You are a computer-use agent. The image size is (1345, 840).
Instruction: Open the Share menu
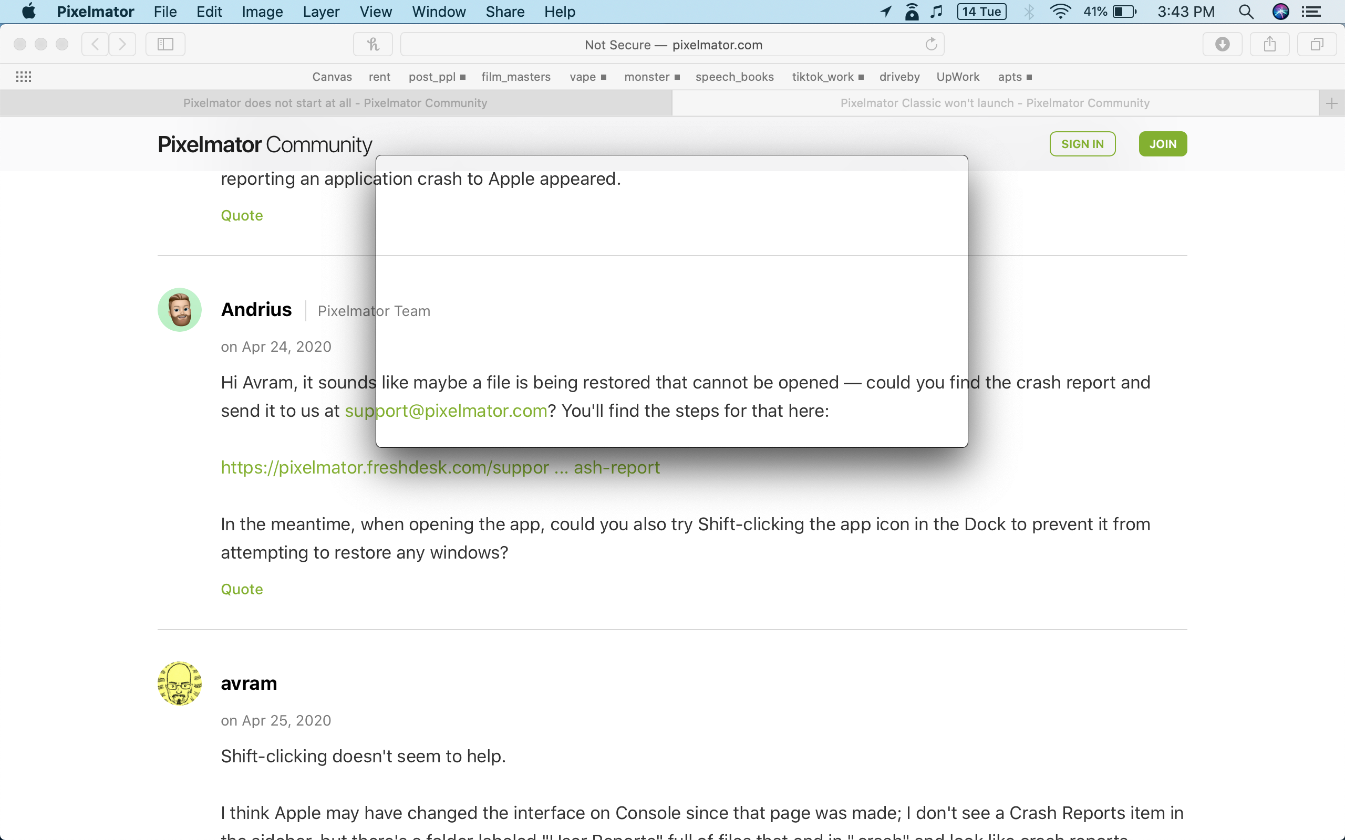pos(505,12)
